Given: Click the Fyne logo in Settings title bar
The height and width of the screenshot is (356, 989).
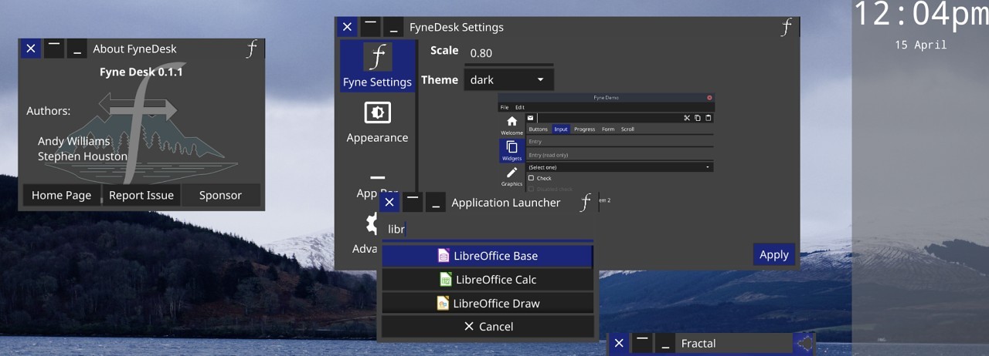Looking at the screenshot, I should pos(787,27).
